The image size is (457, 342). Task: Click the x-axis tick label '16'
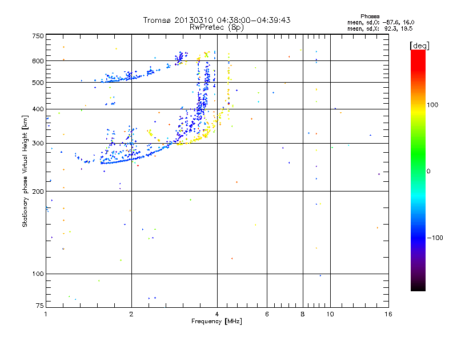[388, 314]
